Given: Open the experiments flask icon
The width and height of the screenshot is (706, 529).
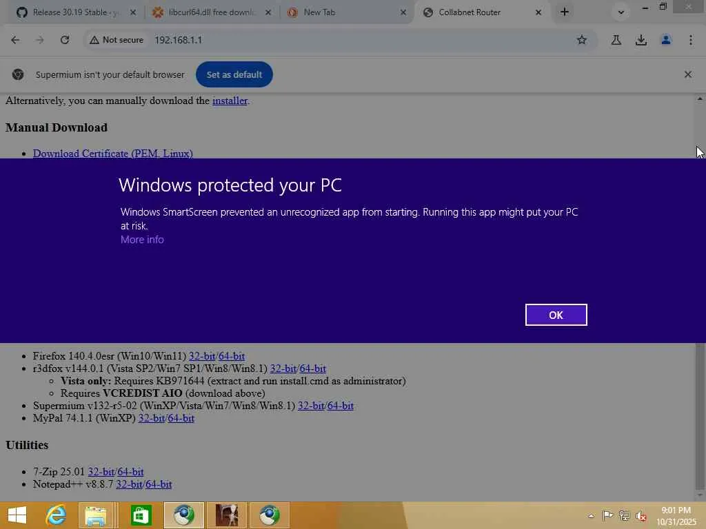Looking at the screenshot, I should 616,40.
